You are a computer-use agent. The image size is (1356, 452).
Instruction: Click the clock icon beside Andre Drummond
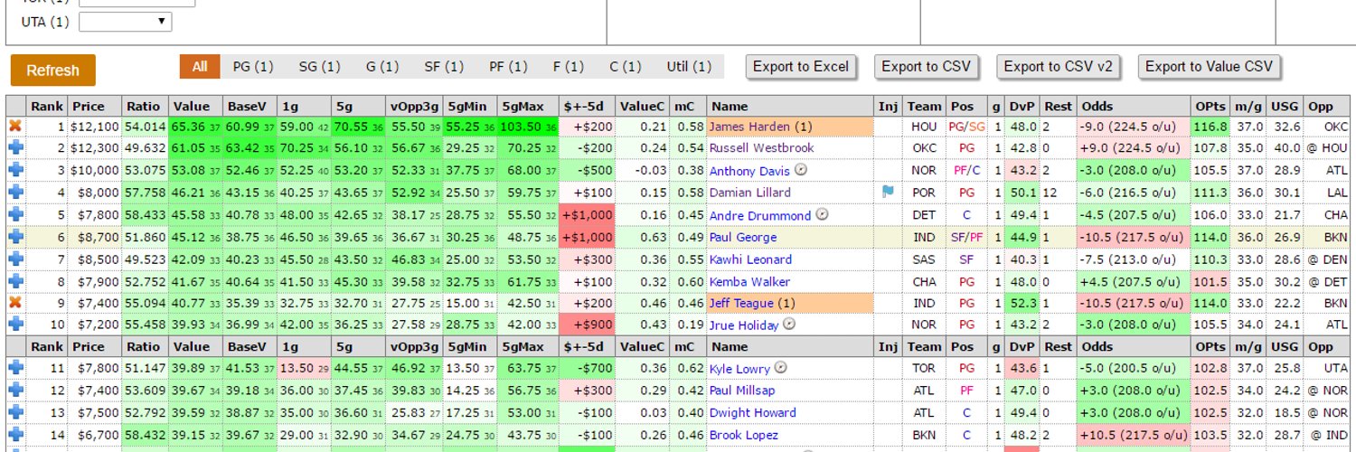point(821,214)
